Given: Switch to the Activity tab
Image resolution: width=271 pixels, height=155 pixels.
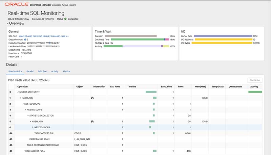Looking at the screenshot, I should coord(55,71).
